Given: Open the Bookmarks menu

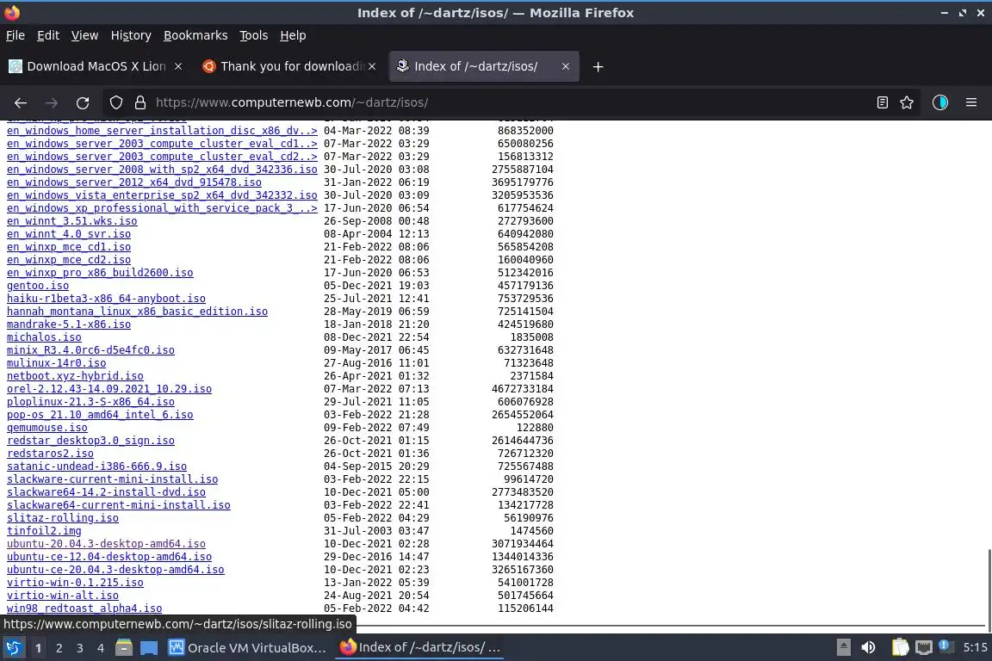Looking at the screenshot, I should 195,35.
